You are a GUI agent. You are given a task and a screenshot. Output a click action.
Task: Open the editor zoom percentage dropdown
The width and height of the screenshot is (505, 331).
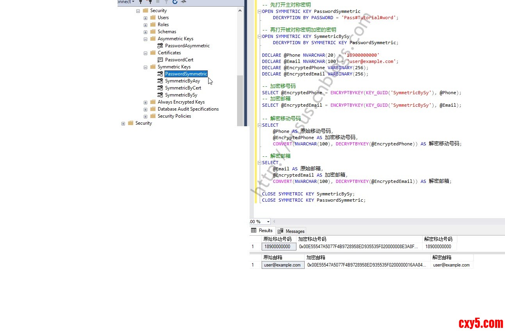pos(268,222)
